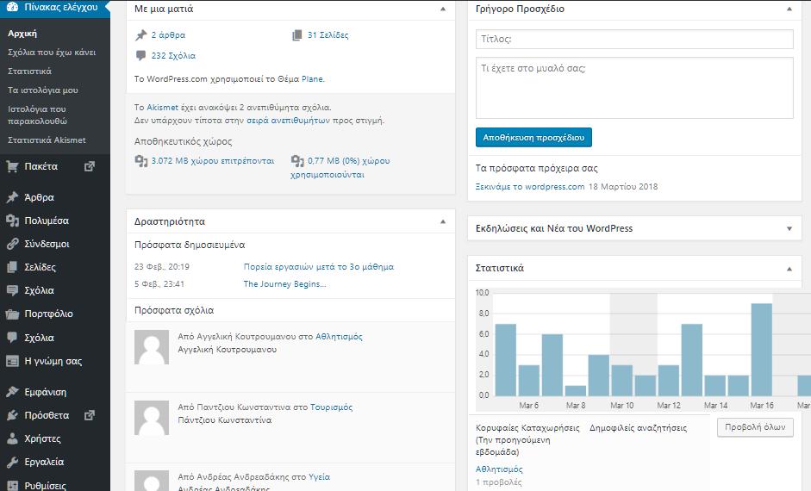Open the 232 Σχόλια link
The image size is (811, 491).
tap(173, 56)
